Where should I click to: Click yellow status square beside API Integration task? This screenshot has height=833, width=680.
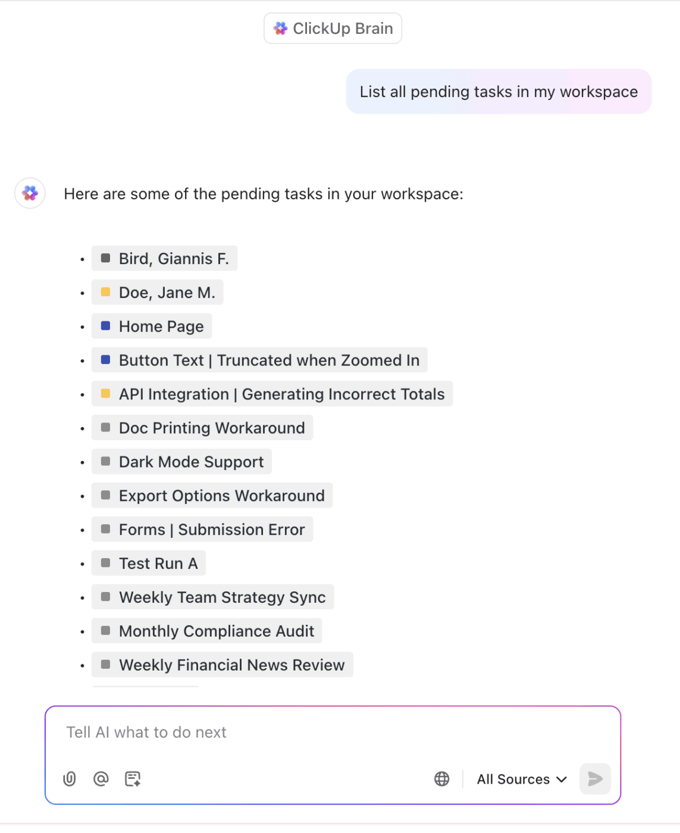tap(106, 394)
